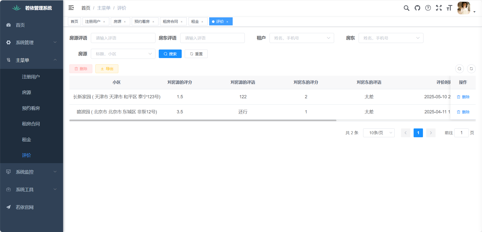Click the paper plane icon beside 若依官网
Viewport: 482px width, 232px height.
click(x=9, y=207)
